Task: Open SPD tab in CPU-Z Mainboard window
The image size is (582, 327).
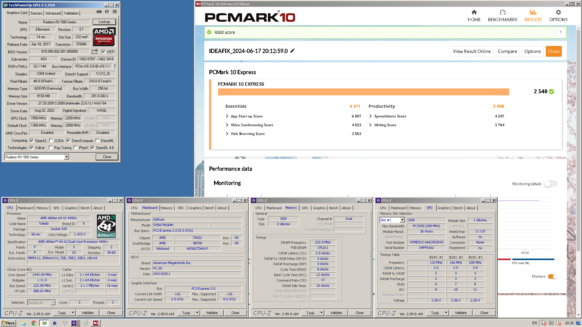Action: pyautogui.click(x=181, y=208)
